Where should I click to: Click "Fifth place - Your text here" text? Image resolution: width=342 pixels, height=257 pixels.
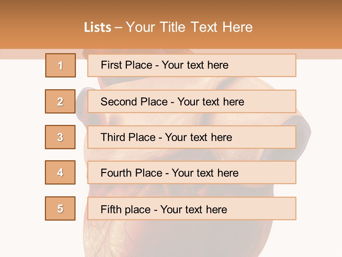point(164,209)
